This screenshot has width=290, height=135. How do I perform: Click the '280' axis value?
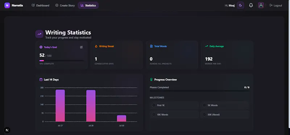pos(42,88)
